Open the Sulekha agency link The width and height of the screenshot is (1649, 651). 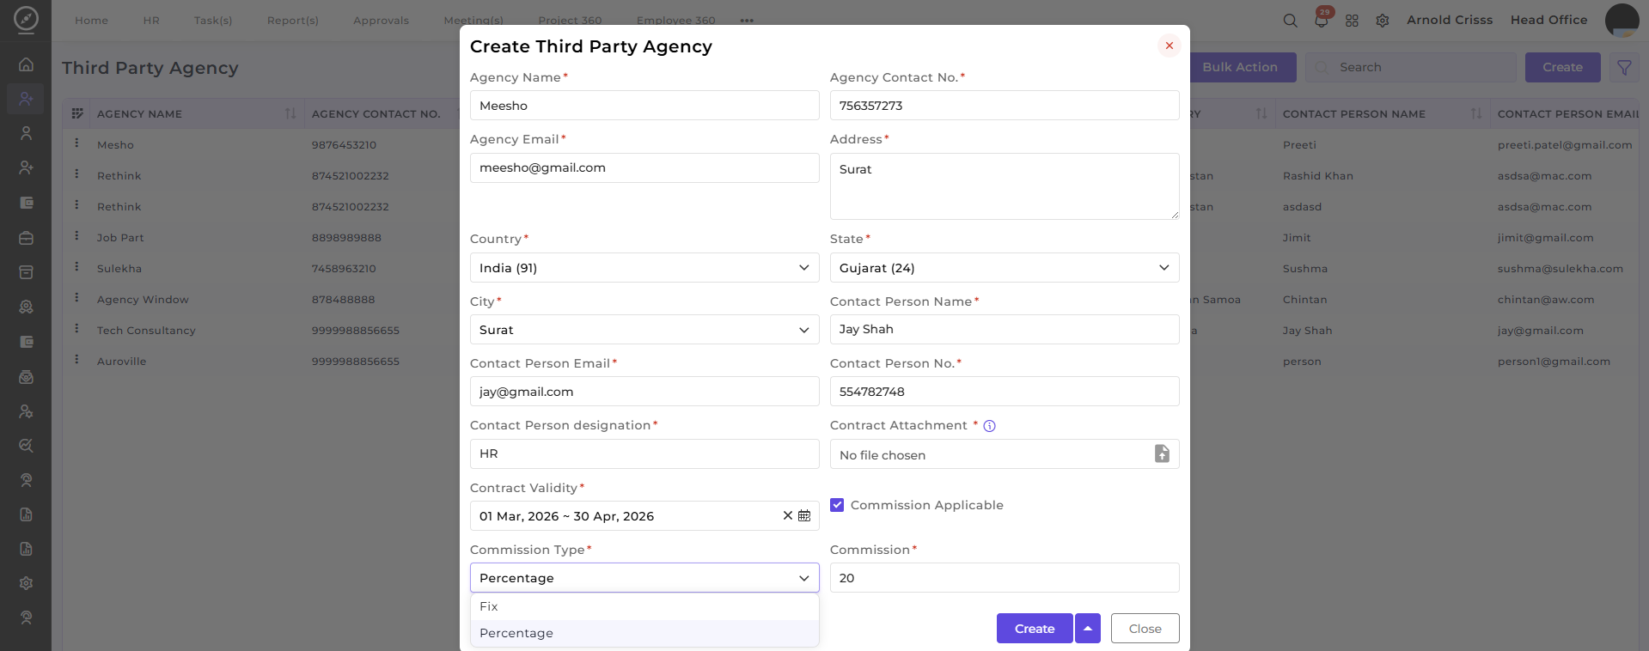point(119,269)
